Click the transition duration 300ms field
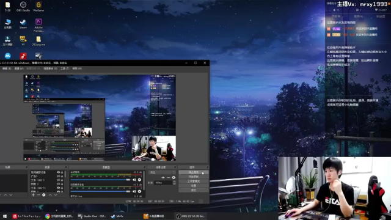This screenshot has width=391, height=220. 163,183
